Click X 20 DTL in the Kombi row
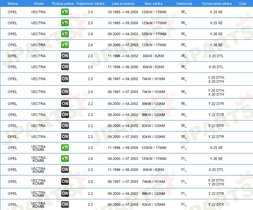 tap(216, 170)
